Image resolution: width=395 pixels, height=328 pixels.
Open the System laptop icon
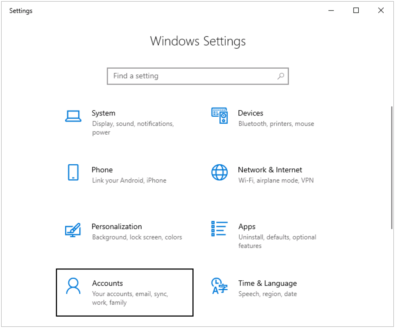tap(73, 116)
